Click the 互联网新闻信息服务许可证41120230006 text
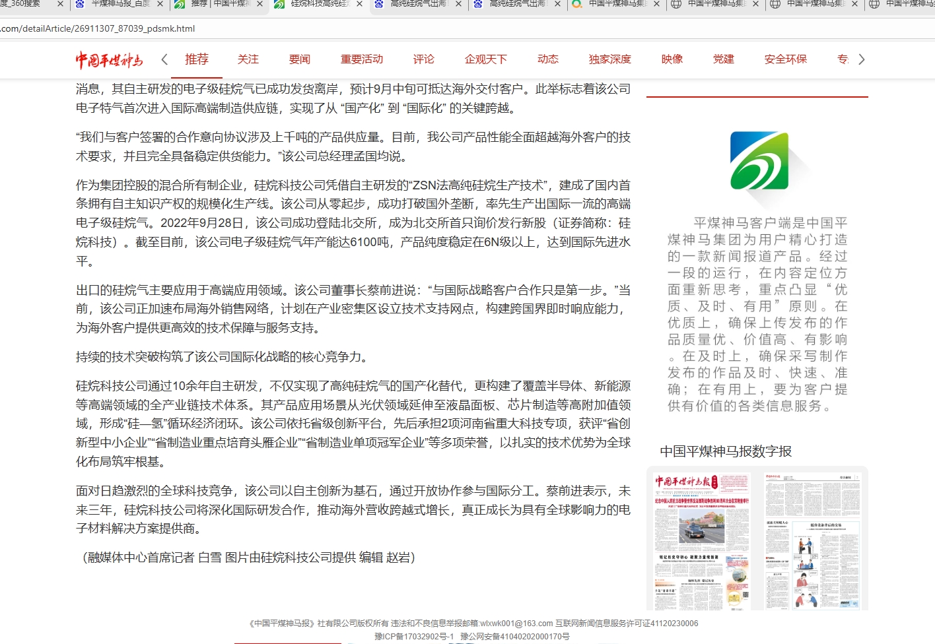The height and width of the screenshot is (644, 935). (x=627, y=624)
